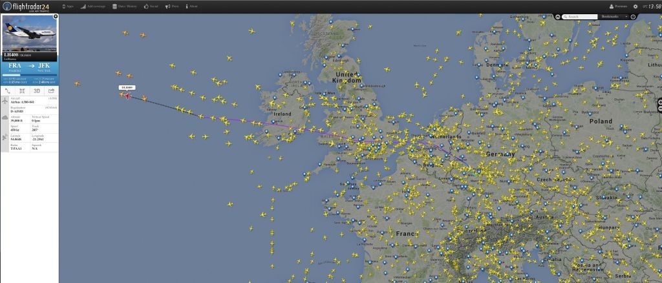Viewport: 662px width, 283px height.
Task: Open the About info menu
Action: coord(191,6)
